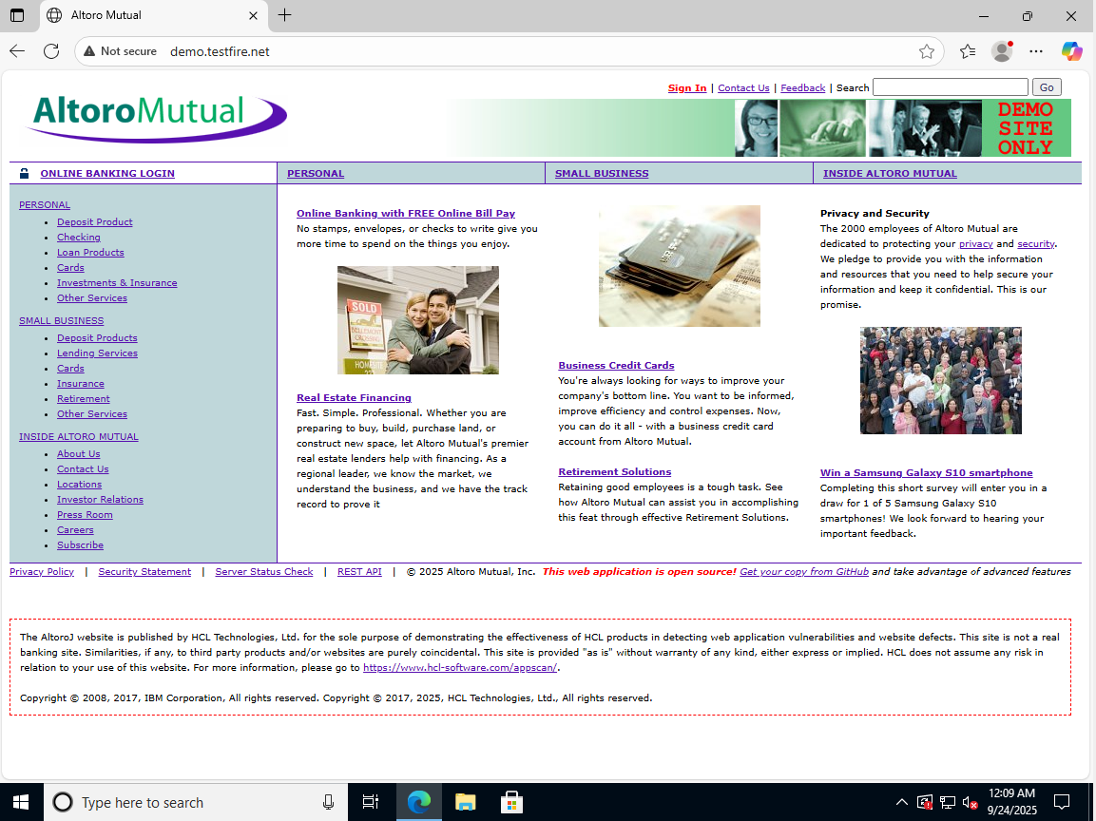Image resolution: width=1096 pixels, height=821 pixels.
Task: Select the INSIDE ALTORO MUTUAL top tab
Action: [x=890, y=173]
